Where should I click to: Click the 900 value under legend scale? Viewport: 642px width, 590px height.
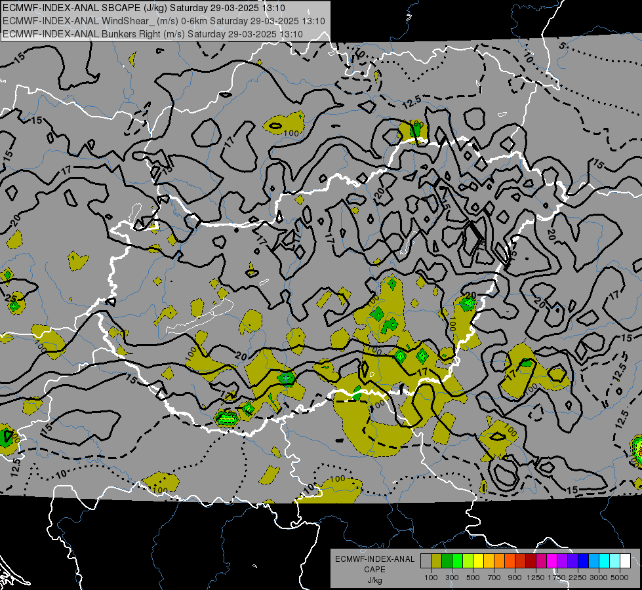click(x=515, y=578)
